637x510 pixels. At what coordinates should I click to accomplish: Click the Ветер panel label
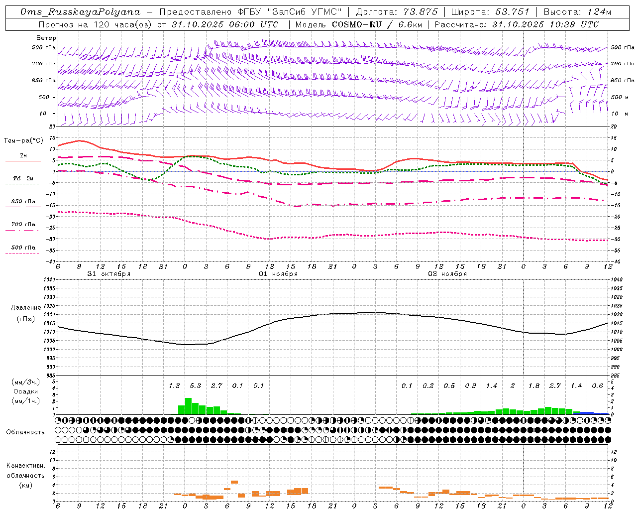pos(46,38)
